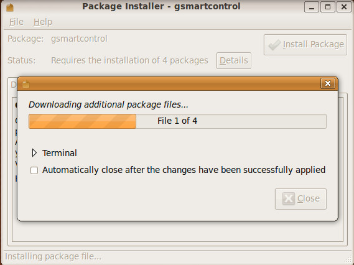Click the Install Package button
Image resolution: width=354 pixels, height=265 pixels.
[x=305, y=45]
